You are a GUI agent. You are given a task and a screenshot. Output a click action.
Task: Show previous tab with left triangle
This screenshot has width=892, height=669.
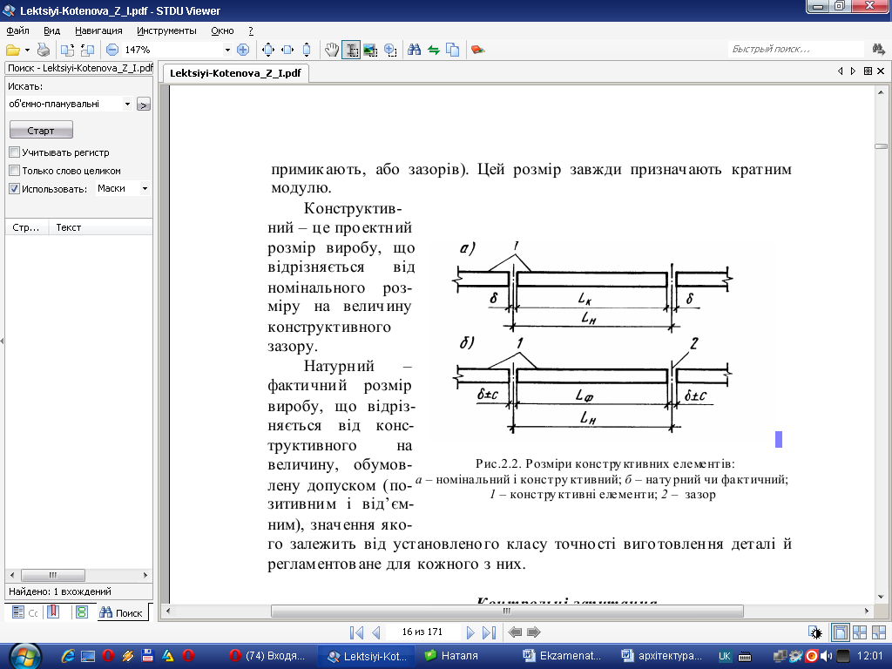841,71
